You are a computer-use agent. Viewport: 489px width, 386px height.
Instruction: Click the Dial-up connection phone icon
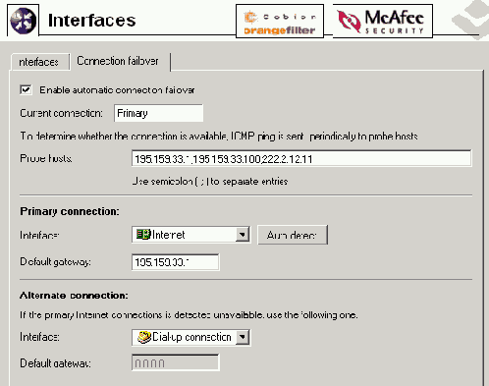[143, 337]
